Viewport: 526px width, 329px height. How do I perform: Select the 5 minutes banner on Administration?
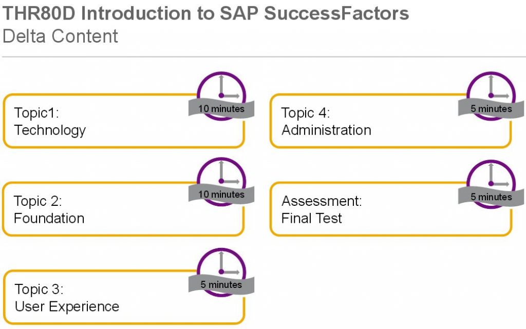click(491, 108)
